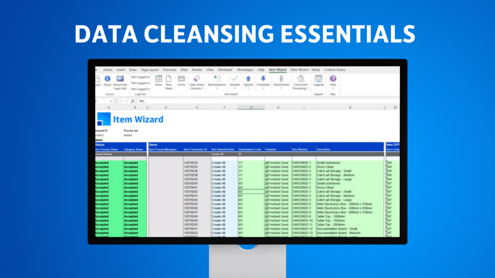Viewport: 495px width, 278px height.
Task: Click the Concurrent Processing icon
Action: (301, 79)
